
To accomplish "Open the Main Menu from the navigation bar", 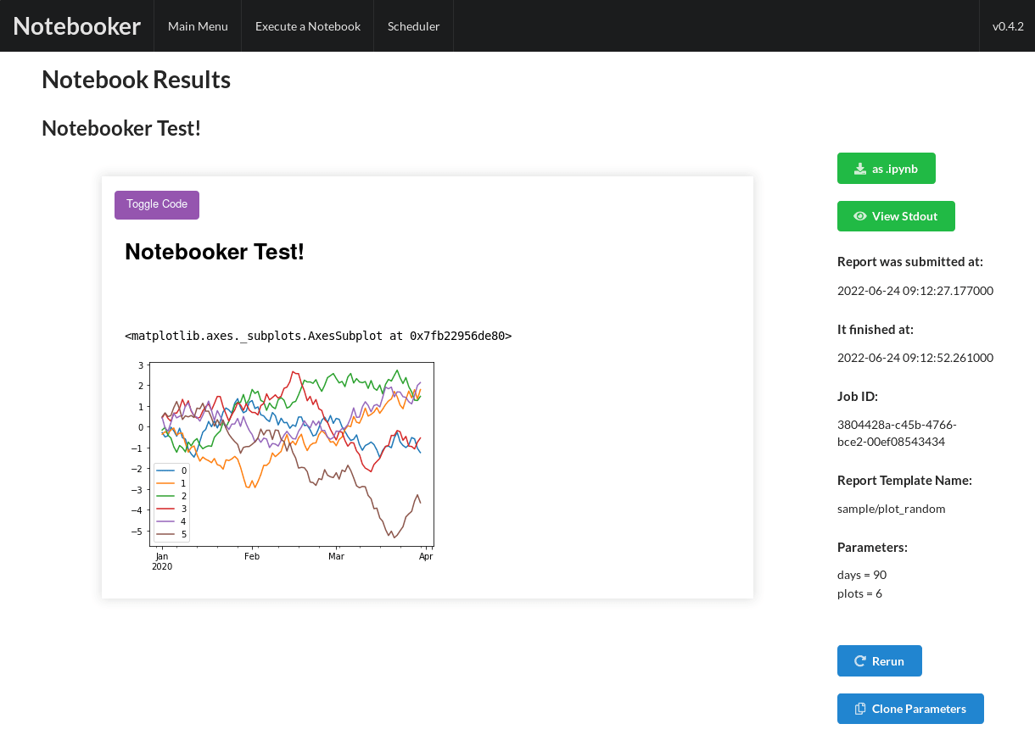I will click(x=198, y=25).
